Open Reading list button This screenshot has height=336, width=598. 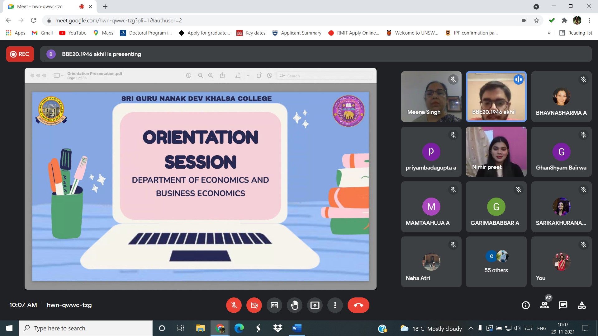point(576,33)
